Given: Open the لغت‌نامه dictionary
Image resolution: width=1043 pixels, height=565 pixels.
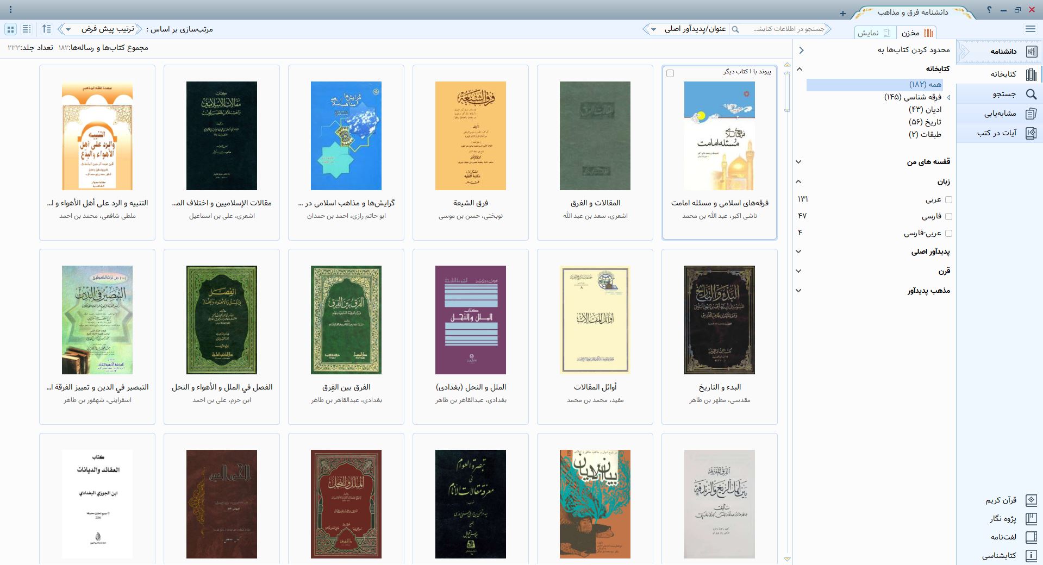Looking at the screenshot, I should pyautogui.click(x=1013, y=537).
